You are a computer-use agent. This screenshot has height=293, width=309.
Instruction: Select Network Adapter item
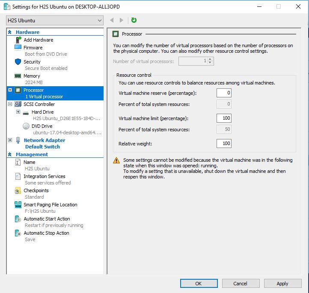tap(45, 140)
